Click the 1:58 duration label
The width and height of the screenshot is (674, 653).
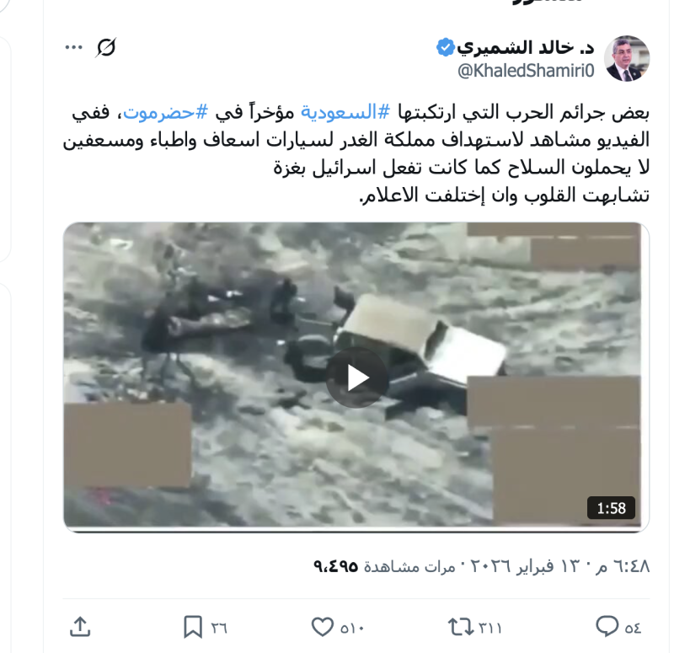(611, 508)
